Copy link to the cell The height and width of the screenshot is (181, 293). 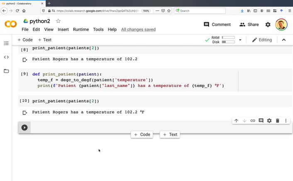click(253, 121)
